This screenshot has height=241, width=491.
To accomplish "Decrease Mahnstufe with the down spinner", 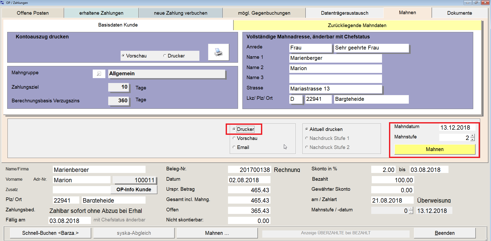I will coord(472,139).
